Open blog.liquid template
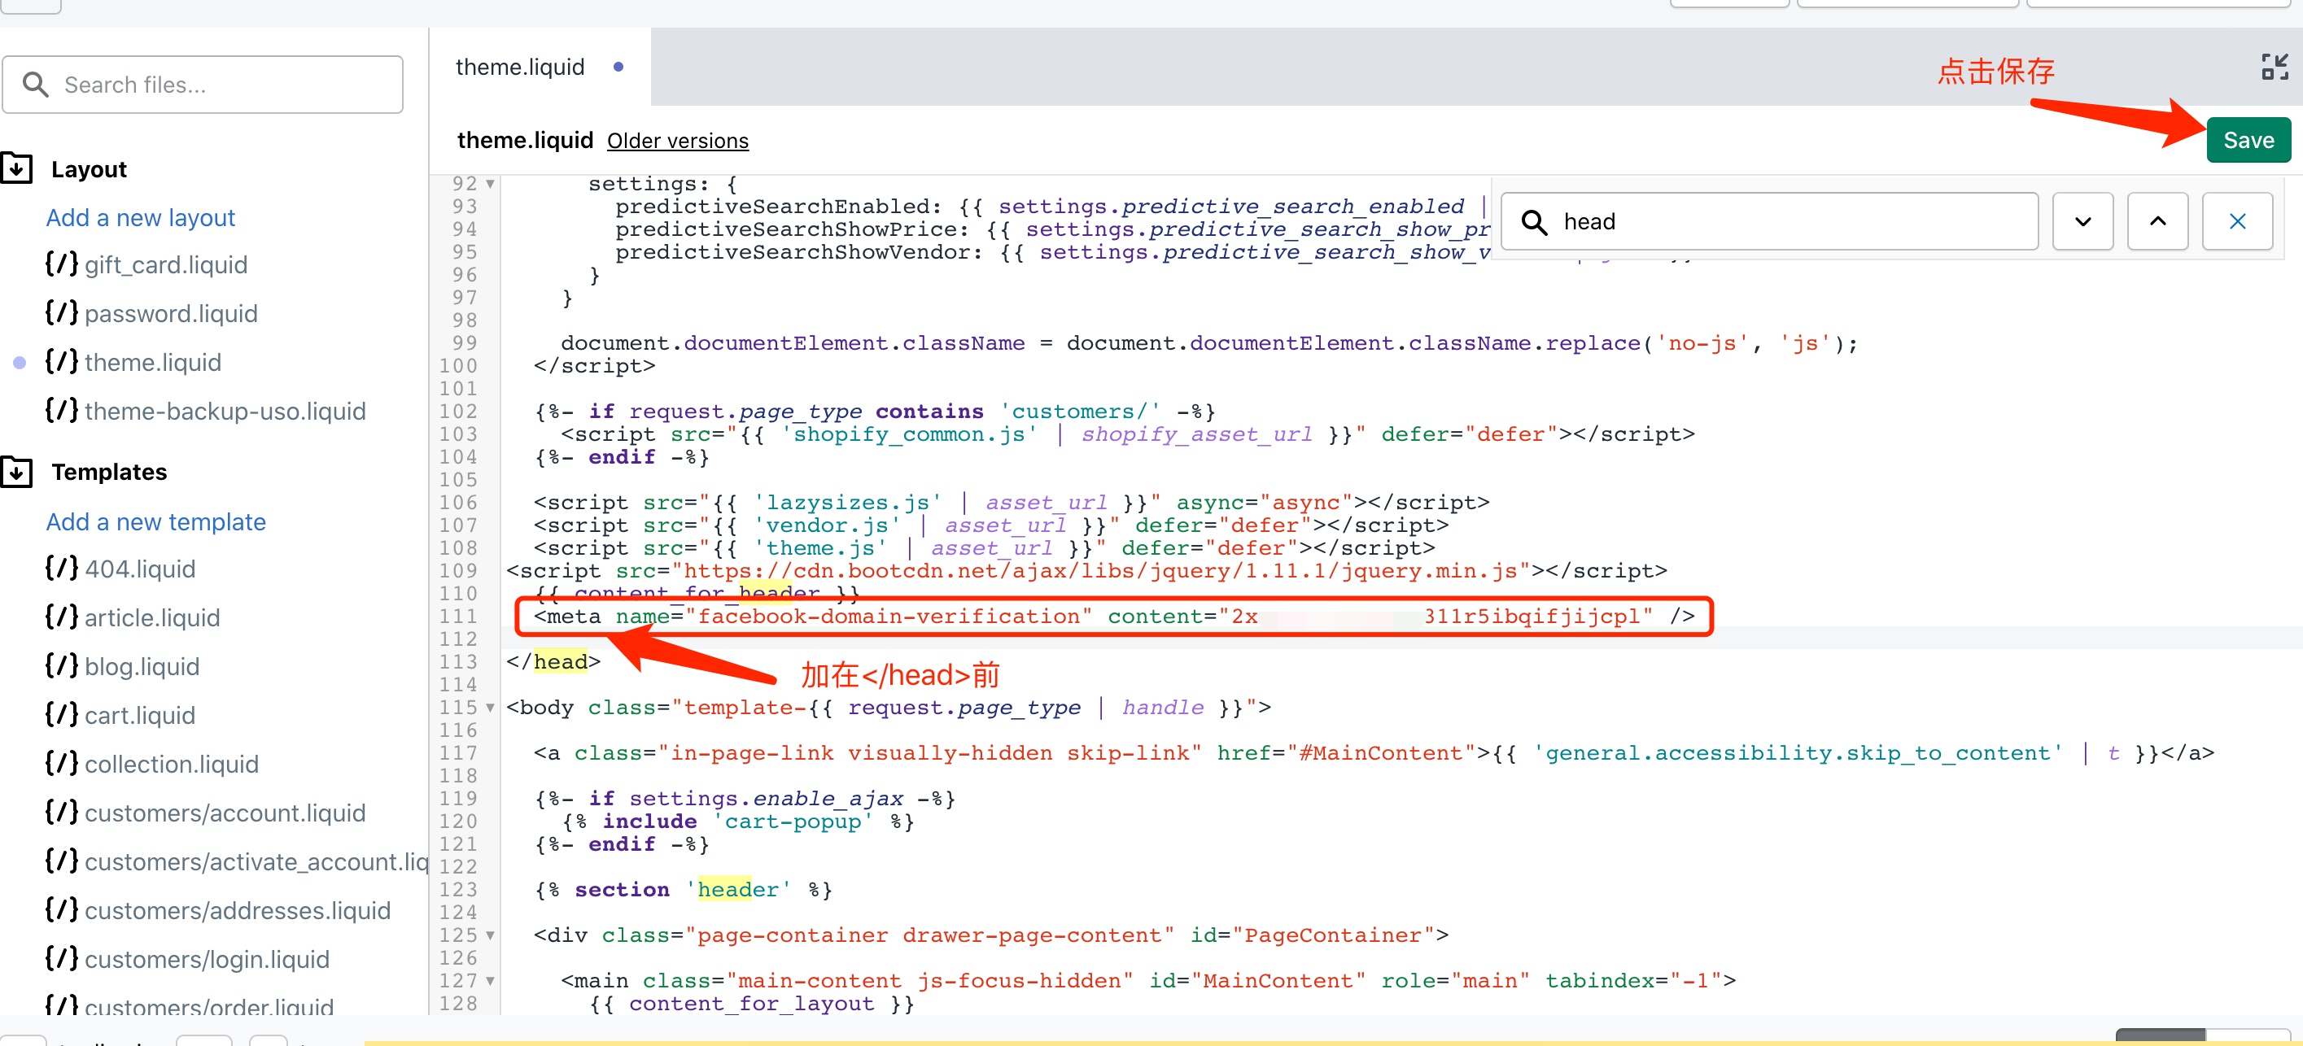The width and height of the screenshot is (2303, 1046). [142, 666]
